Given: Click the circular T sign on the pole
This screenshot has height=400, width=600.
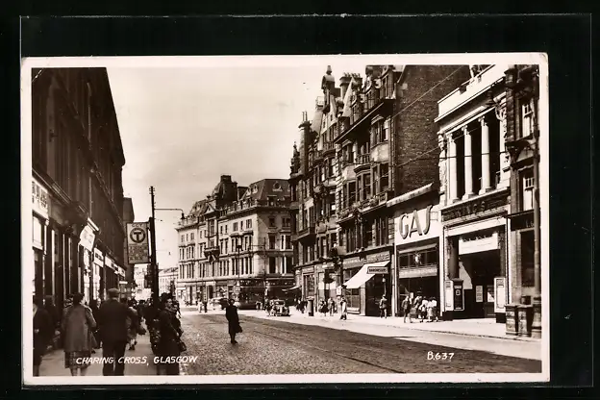Looking at the screenshot, I should coord(138,237).
